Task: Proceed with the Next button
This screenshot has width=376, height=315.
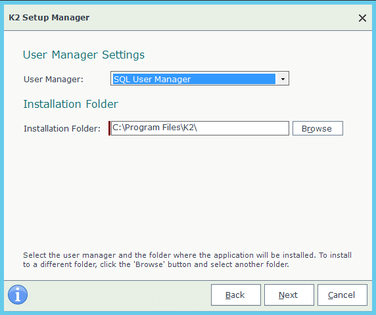Action: click(289, 295)
